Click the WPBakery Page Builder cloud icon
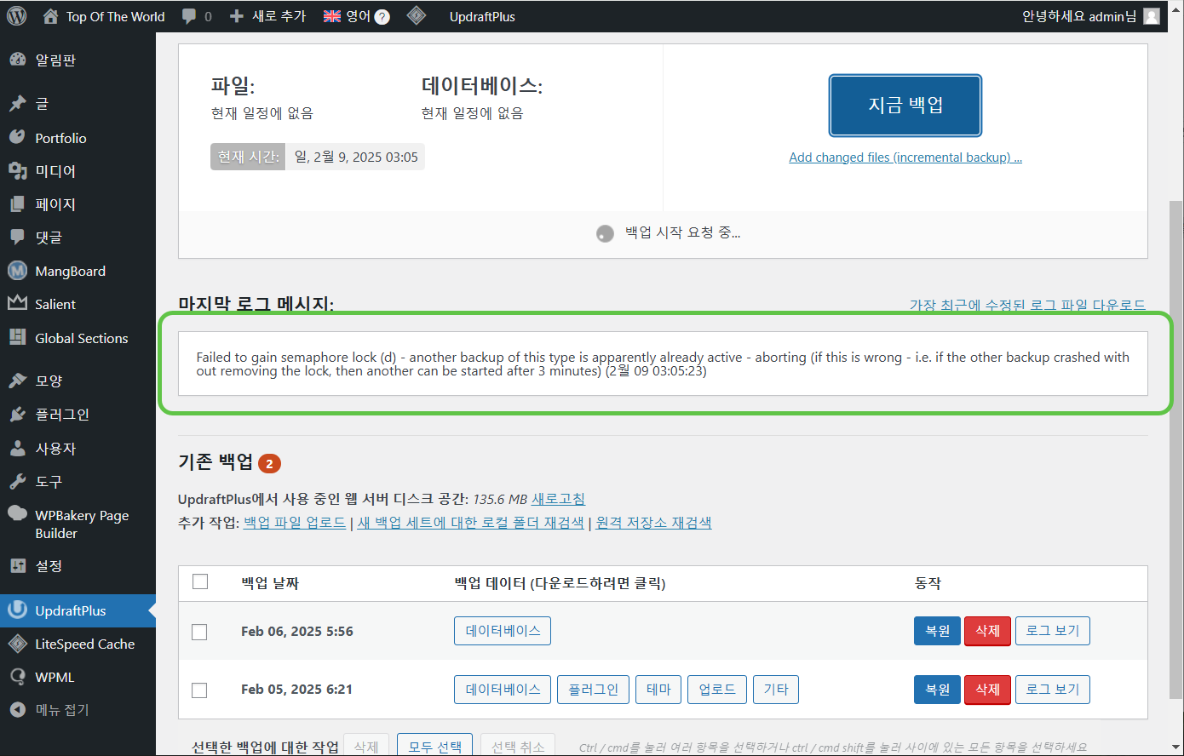 click(x=18, y=513)
